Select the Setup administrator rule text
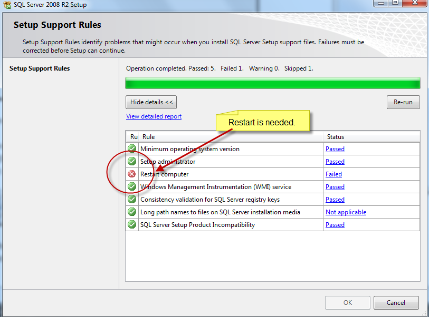The width and height of the screenshot is (429, 317). click(x=168, y=161)
